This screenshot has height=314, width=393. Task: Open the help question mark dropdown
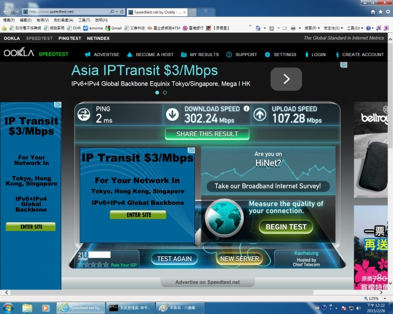click(370, 28)
